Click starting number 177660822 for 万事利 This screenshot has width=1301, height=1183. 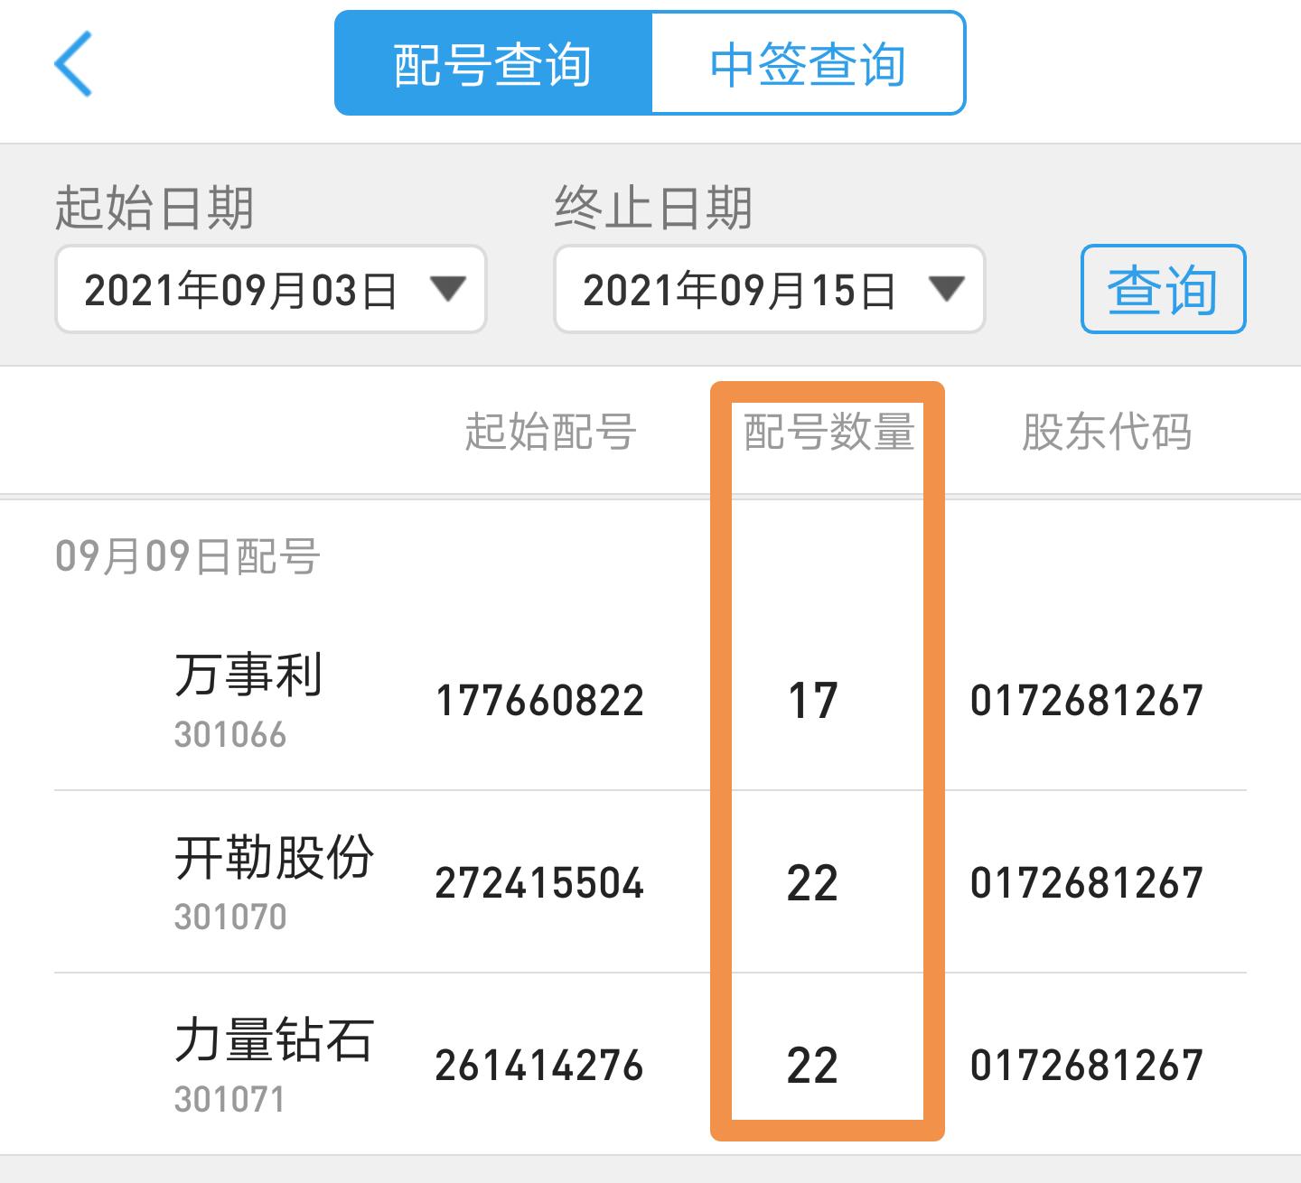pyautogui.click(x=538, y=697)
